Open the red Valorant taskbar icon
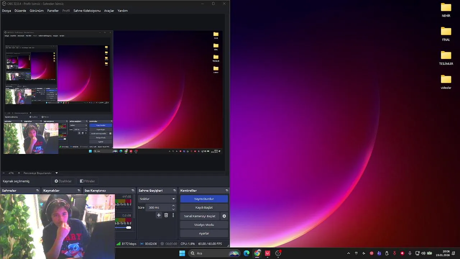This screenshot has height=259, width=460. click(x=267, y=253)
